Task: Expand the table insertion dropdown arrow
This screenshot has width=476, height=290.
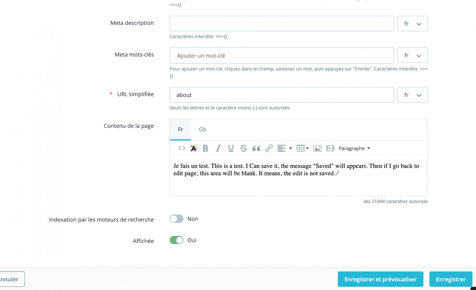Action: click(307, 148)
